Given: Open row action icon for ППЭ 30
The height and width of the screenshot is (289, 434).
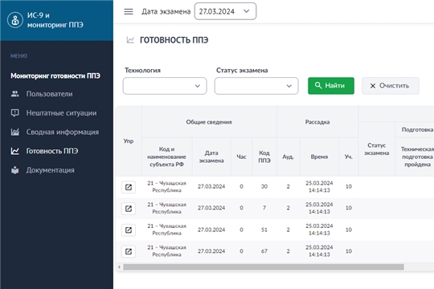Looking at the screenshot, I should point(129,187).
